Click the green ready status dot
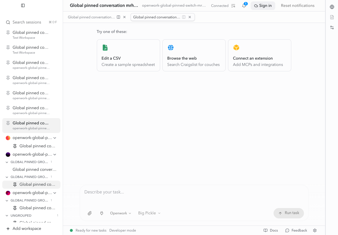Image resolution: width=338 pixels, height=235 pixels. (x=71, y=230)
